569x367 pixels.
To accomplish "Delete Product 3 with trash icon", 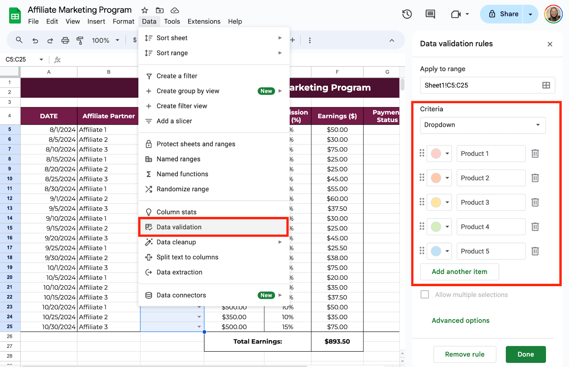I will [535, 203].
